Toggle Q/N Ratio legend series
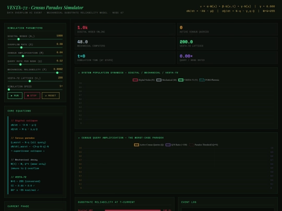The height and width of the screenshot is (211, 282). tap(177, 145)
